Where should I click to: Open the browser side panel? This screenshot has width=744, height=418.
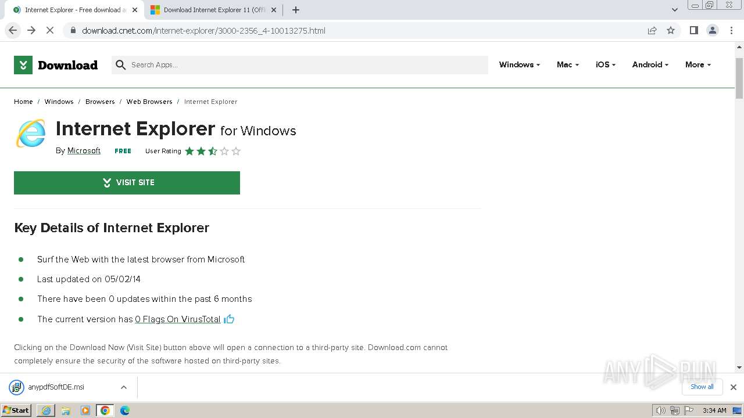pyautogui.click(x=693, y=30)
